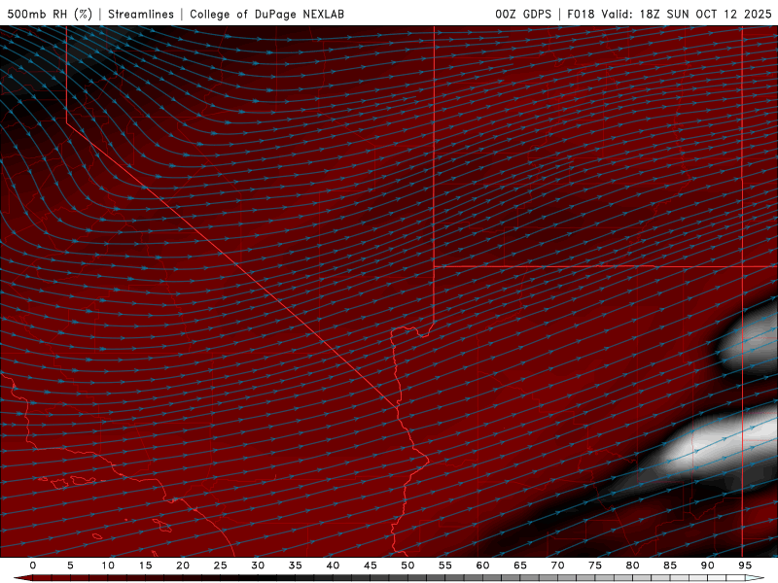778x583 pixels.
Task: Click the color scale label "95"
Action: [x=745, y=566]
